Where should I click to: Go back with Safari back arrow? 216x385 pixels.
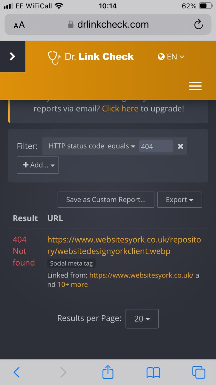coord(17,372)
